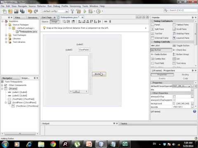Image resolution: width=198 pixels, height=148 pixels.
Task: Click Change horizontal resizability icon
Action: 106,21
